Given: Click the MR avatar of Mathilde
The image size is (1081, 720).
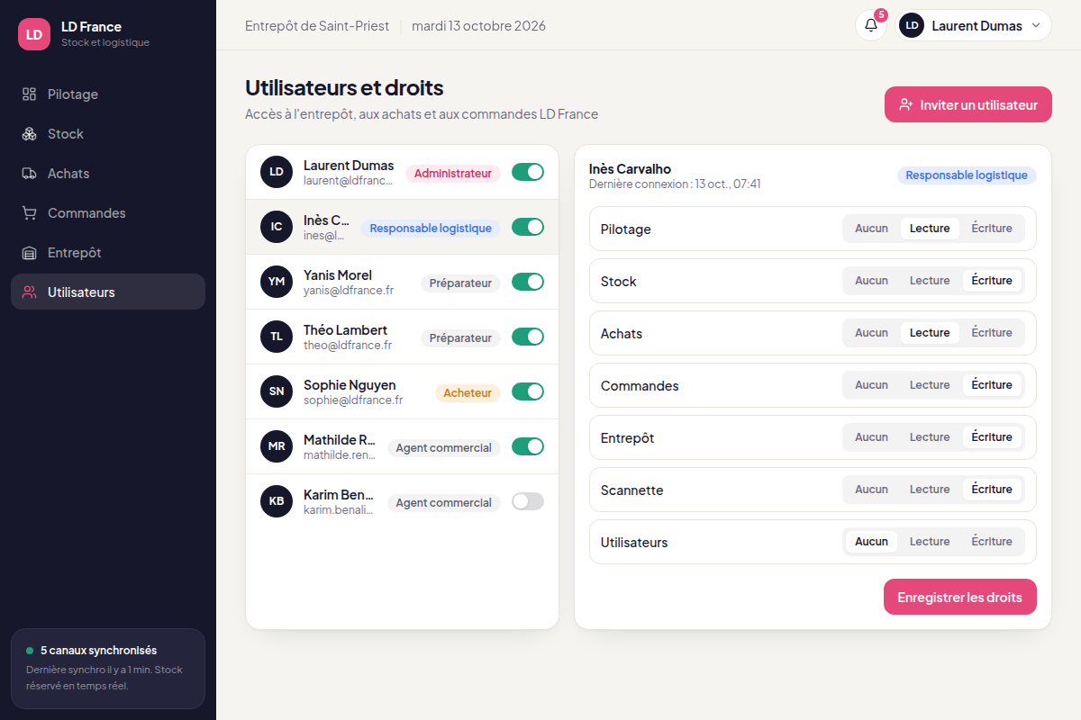Looking at the screenshot, I should tap(277, 446).
